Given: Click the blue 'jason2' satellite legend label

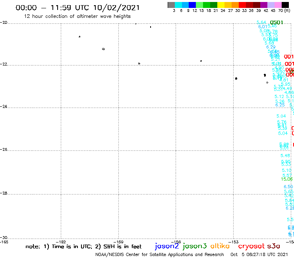Looking at the screenshot, I should point(167,246).
